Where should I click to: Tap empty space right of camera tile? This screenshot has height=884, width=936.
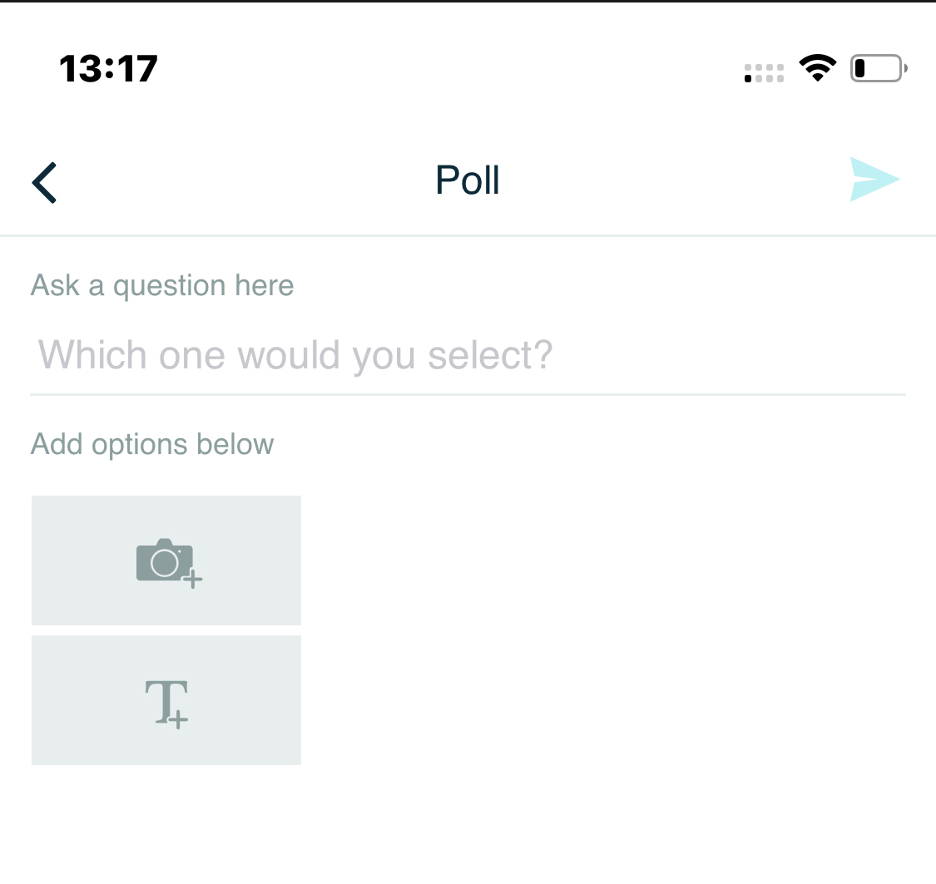[x=616, y=561]
